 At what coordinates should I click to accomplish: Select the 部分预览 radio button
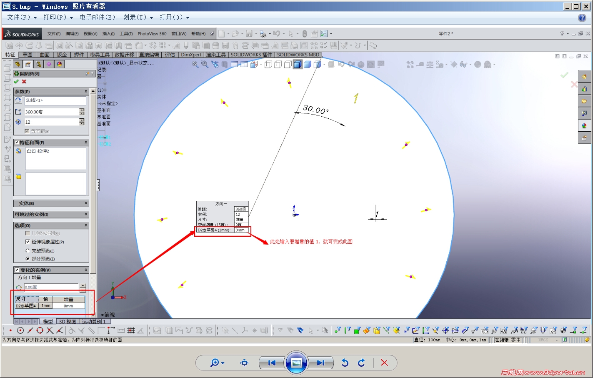pos(28,259)
